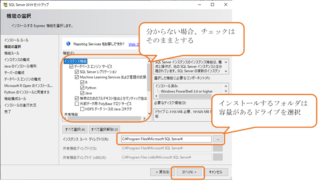Go to the 機能の選択 step
Viewport: 319px width, 182px height.
13,46
